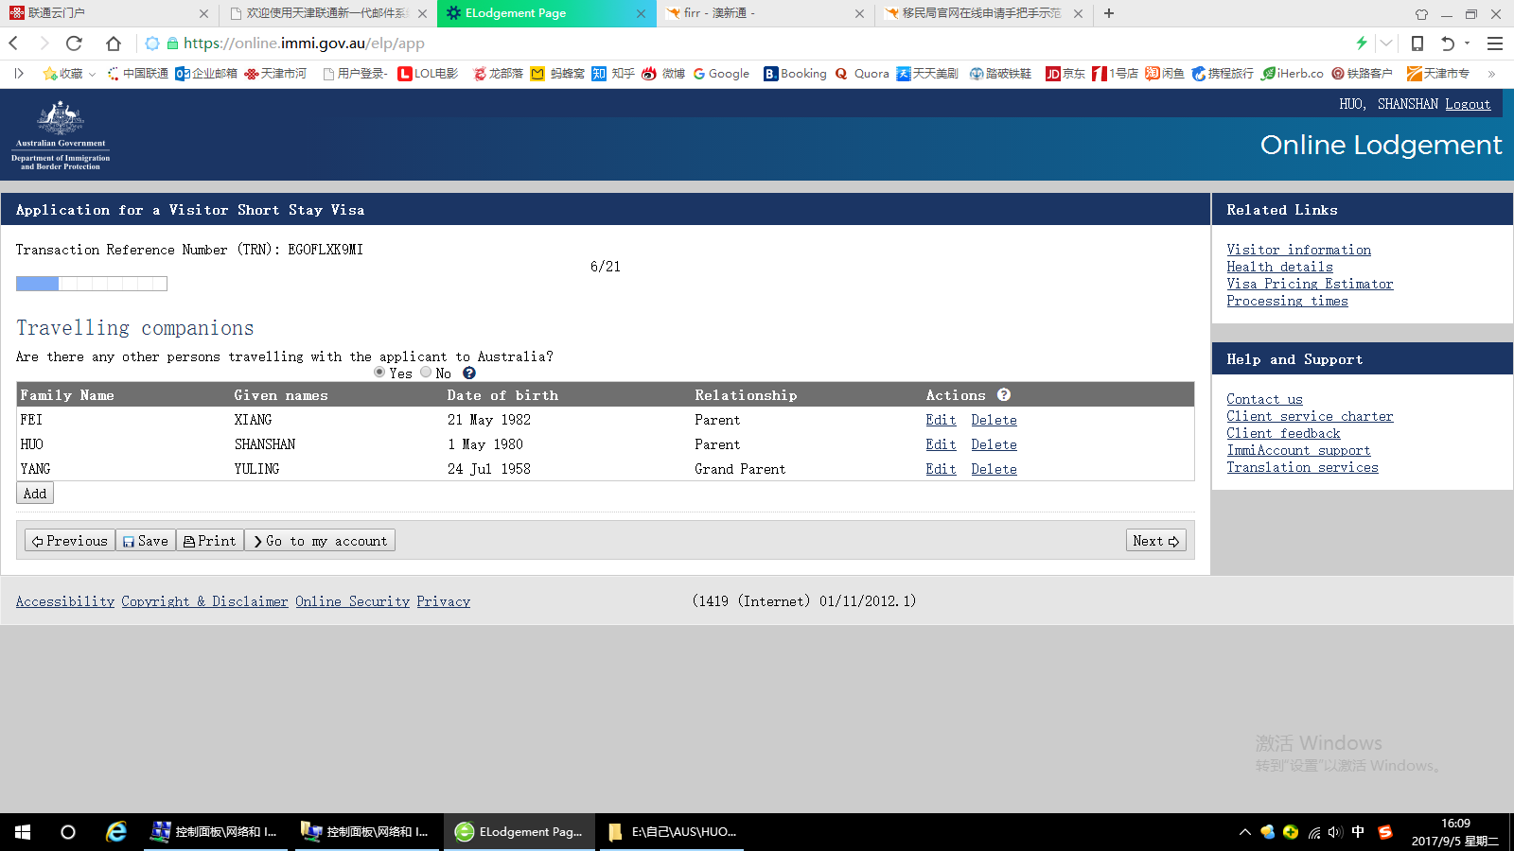This screenshot has height=851, width=1514.
Task: Switch to the 联通云门户 tab
Action: pyautogui.click(x=104, y=13)
